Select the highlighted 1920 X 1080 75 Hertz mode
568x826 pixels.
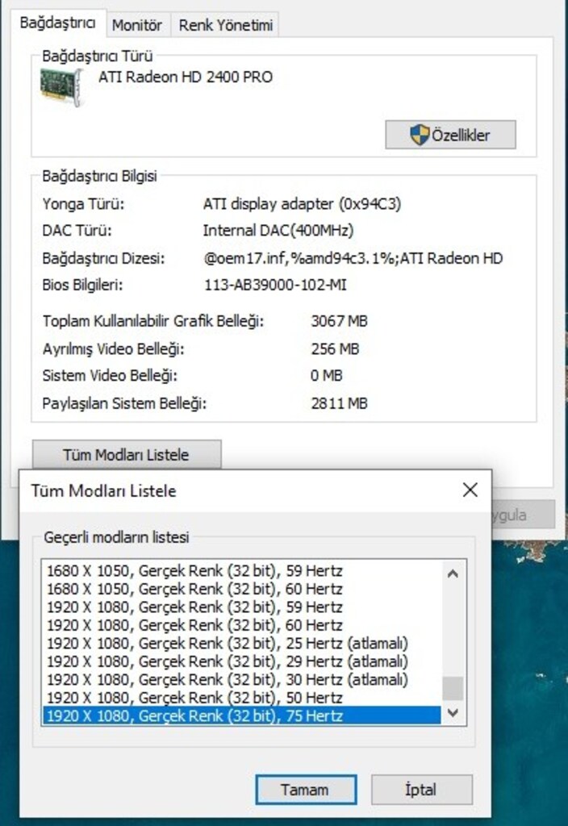pos(241,716)
